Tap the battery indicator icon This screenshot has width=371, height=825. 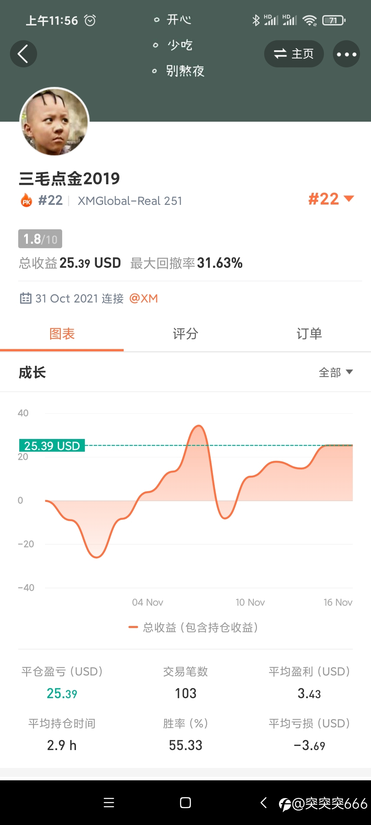click(x=334, y=21)
